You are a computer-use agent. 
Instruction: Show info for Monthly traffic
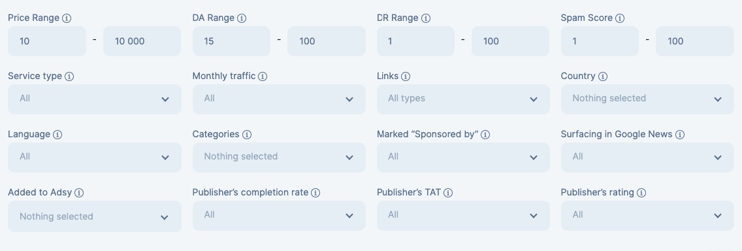[x=263, y=76]
